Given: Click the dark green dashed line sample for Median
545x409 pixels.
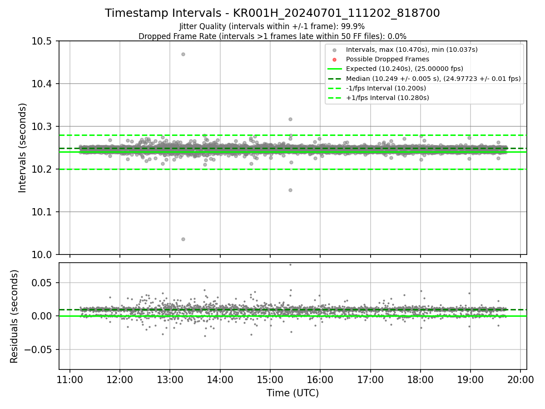Looking at the screenshot, I should [335, 79].
